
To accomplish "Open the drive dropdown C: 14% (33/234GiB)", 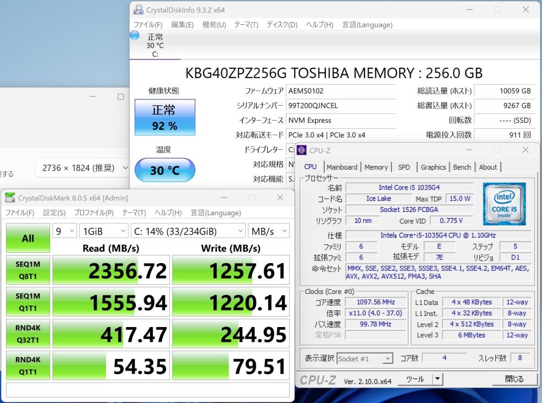I will [188, 231].
